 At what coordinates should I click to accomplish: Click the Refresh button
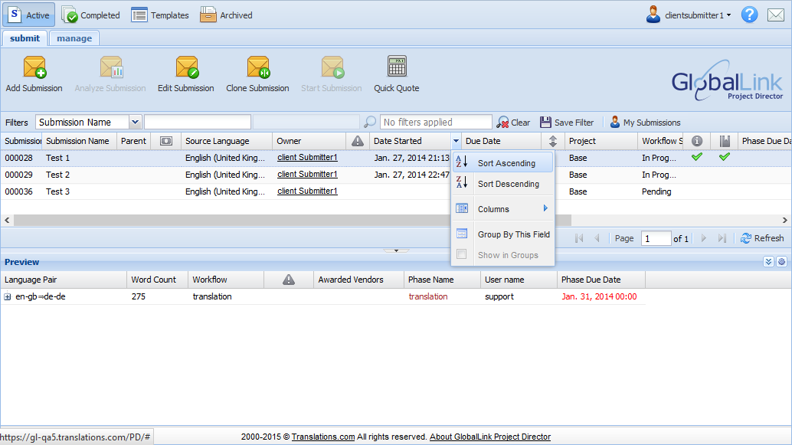(762, 238)
